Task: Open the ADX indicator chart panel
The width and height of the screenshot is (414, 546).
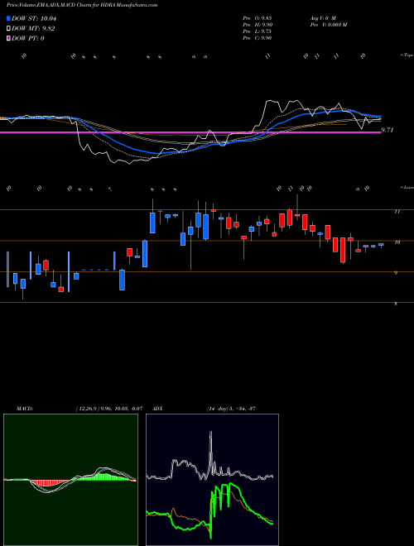Action: tap(212, 480)
